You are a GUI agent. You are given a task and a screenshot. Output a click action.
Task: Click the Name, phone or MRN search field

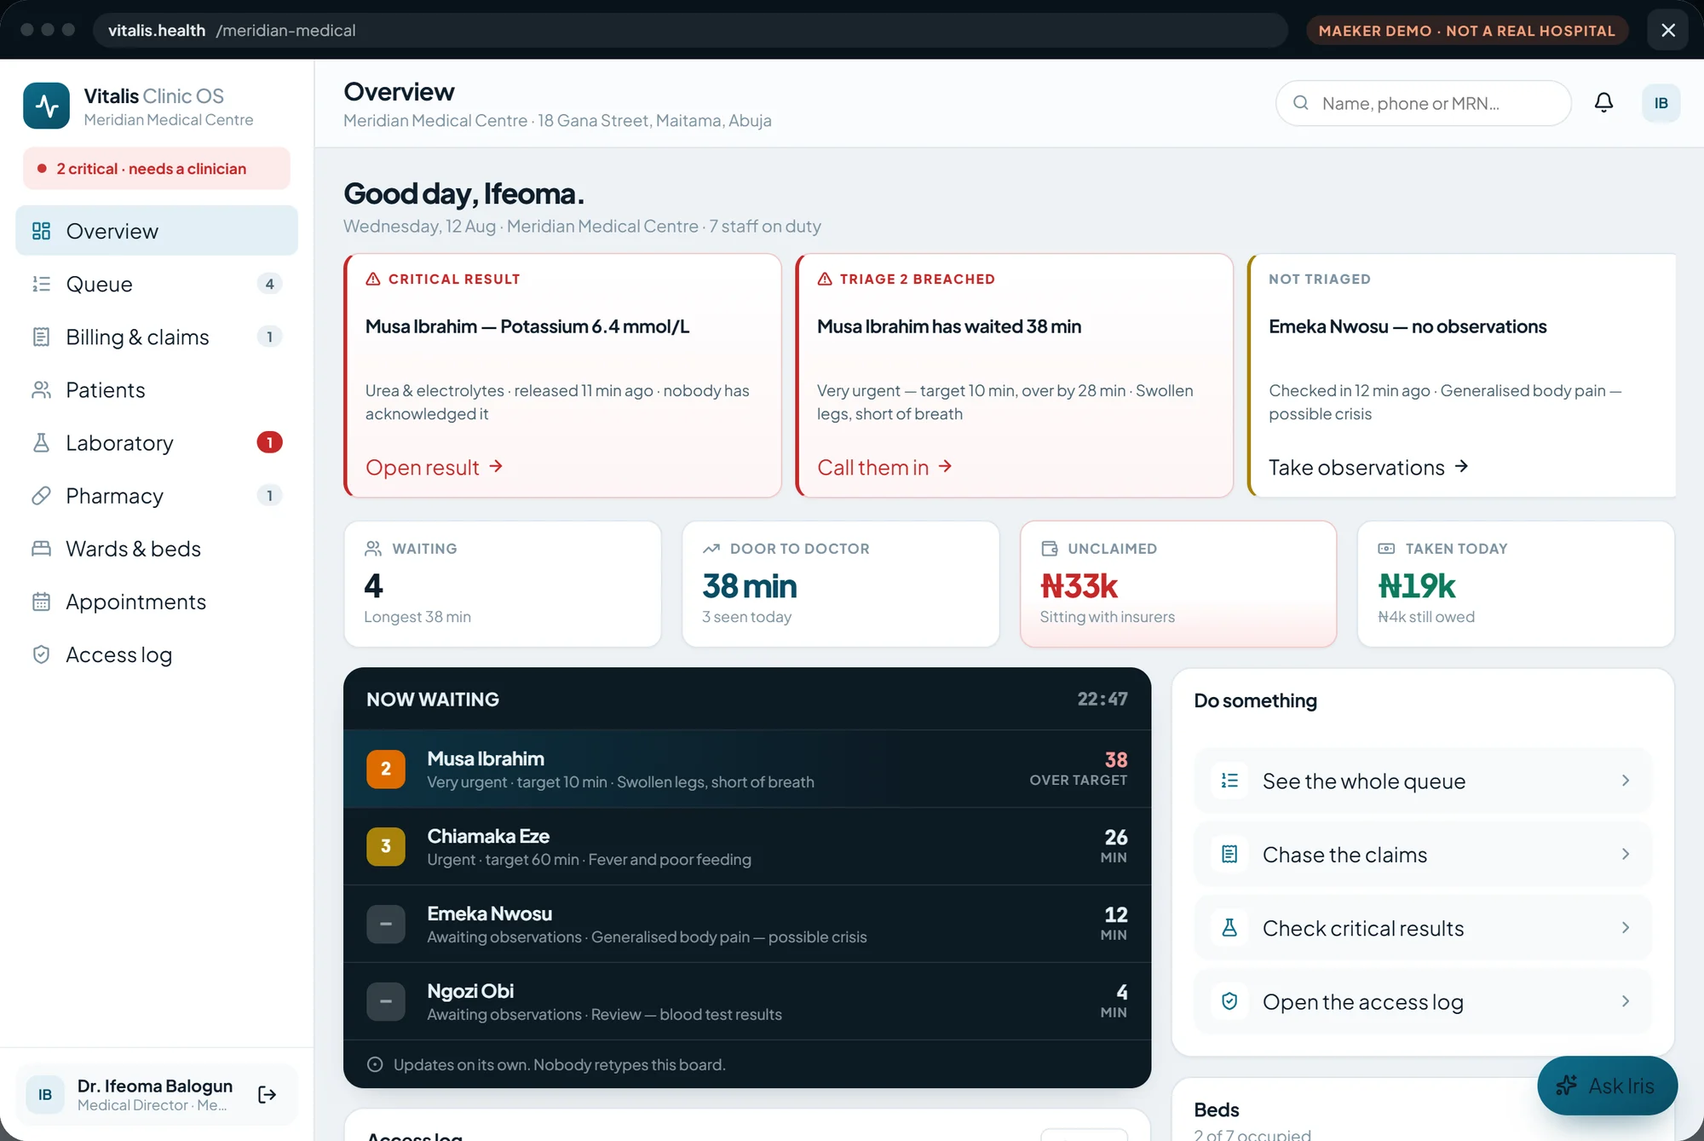click(1423, 103)
